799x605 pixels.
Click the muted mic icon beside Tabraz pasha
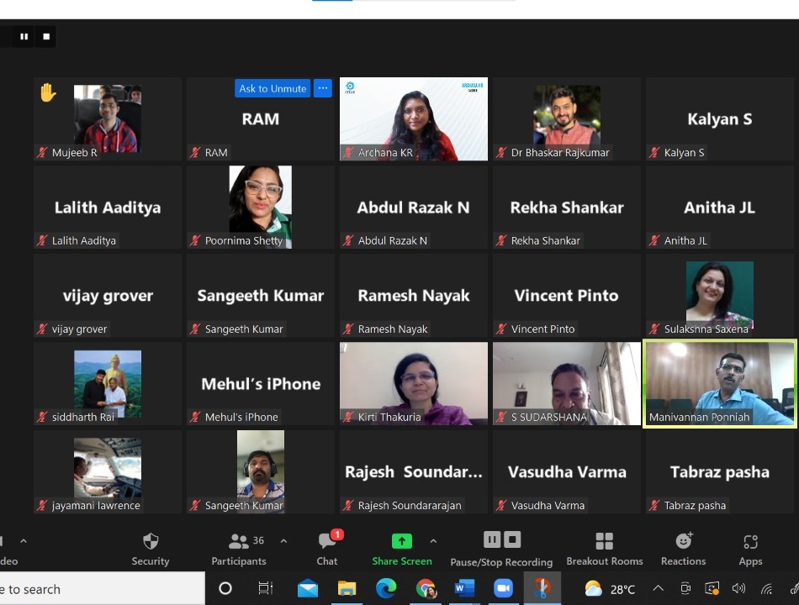pos(654,505)
